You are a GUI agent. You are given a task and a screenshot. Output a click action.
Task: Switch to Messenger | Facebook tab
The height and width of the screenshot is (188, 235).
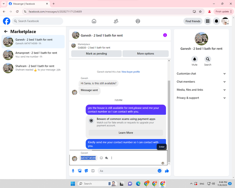[x=29, y=4]
